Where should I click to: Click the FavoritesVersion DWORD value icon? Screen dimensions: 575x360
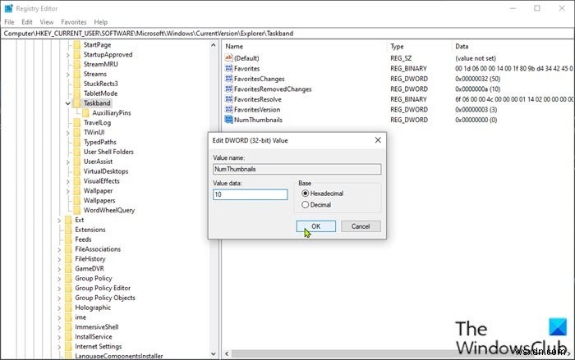coord(229,109)
